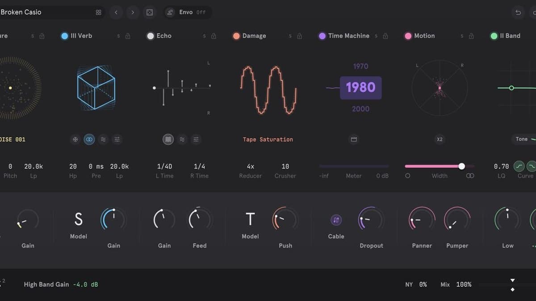Screen dimensions: 536x301
Task: Open the NOISE 001 texture selector
Action: (13, 140)
